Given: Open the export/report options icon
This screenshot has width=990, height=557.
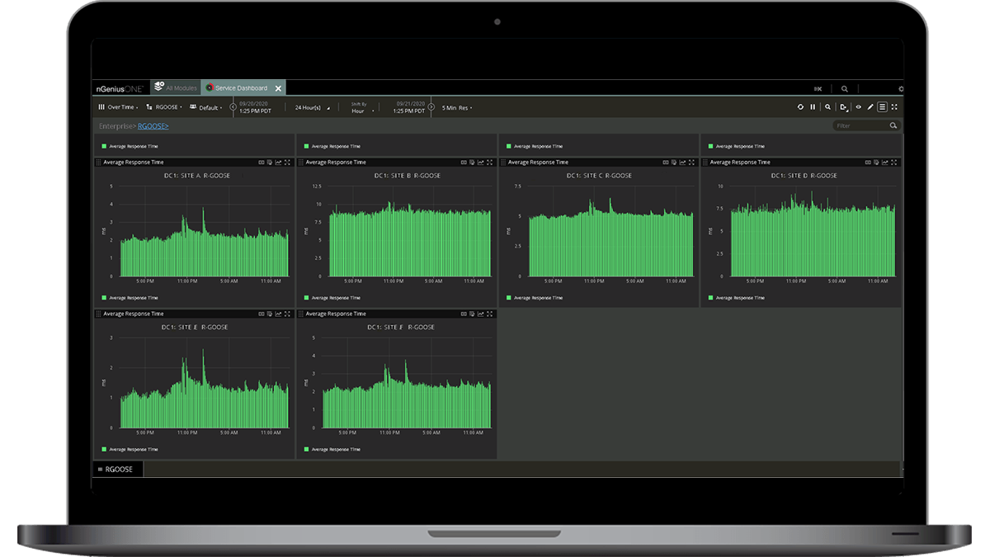Looking at the screenshot, I should pyautogui.click(x=843, y=107).
